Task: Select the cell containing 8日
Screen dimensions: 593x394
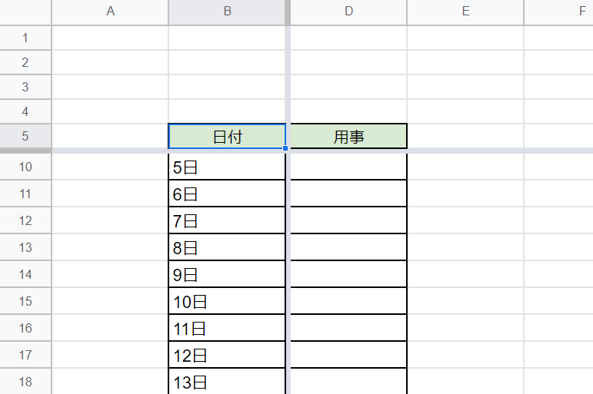Action: click(x=227, y=247)
